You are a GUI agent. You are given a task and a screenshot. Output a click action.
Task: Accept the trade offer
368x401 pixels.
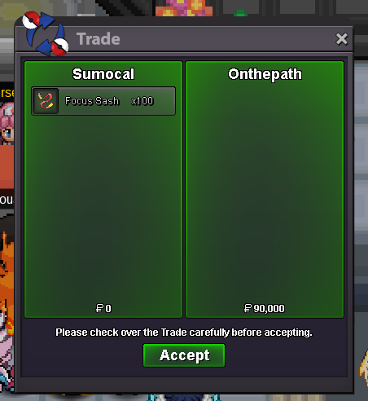tap(184, 355)
